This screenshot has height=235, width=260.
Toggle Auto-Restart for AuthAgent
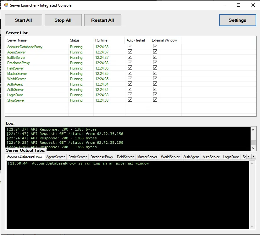point(130,84)
